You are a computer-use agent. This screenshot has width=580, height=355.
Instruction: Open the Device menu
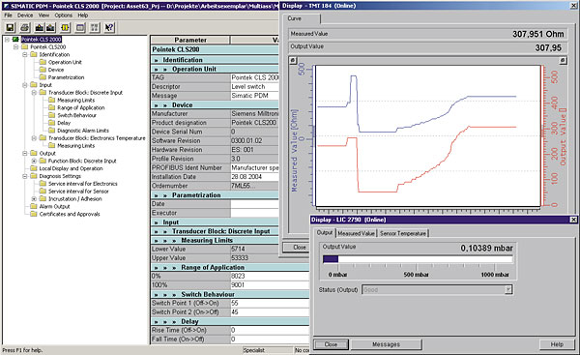[x=25, y=15]
